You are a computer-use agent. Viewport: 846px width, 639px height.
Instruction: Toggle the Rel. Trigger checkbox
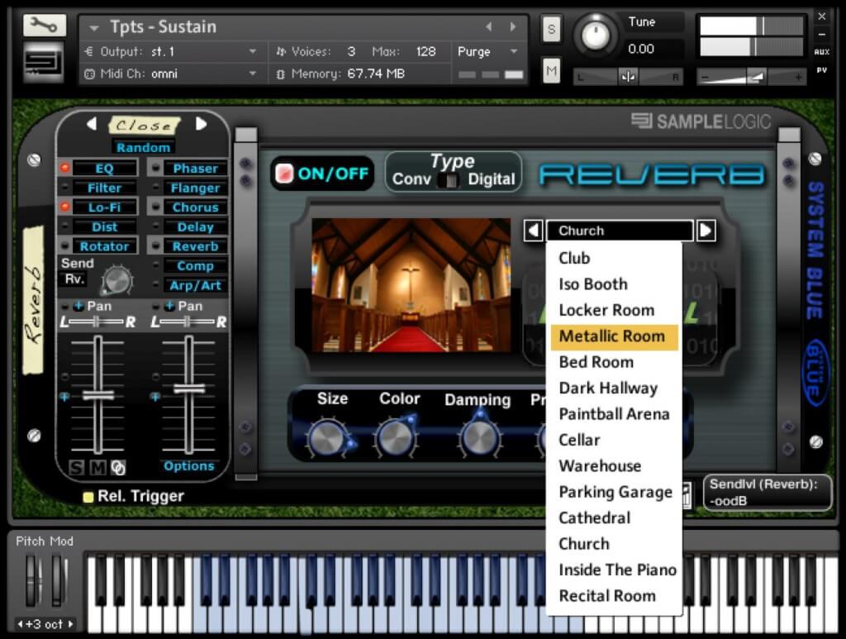[88, 497]
